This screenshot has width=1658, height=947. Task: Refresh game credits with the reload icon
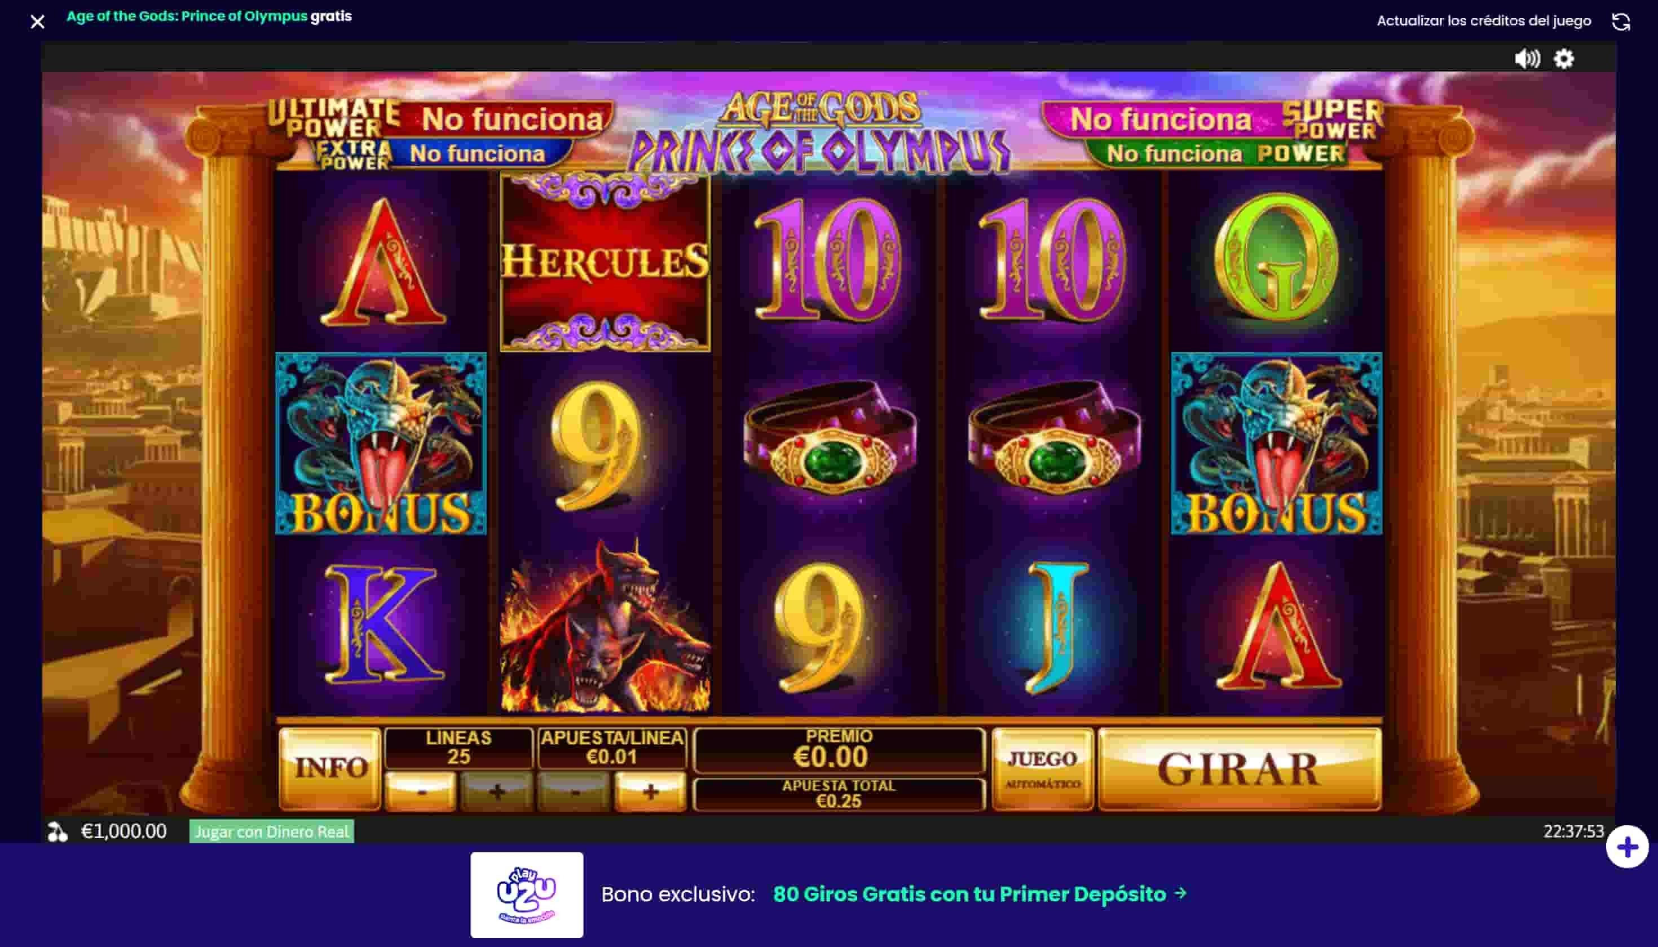click(1620, 21)
